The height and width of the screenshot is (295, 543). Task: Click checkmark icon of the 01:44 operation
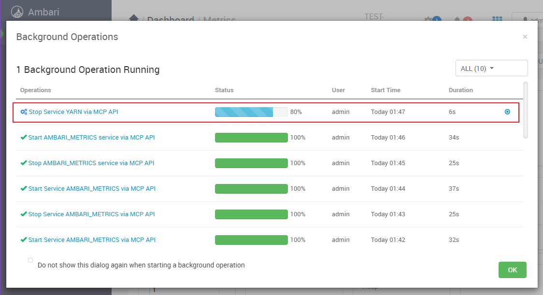24,189
